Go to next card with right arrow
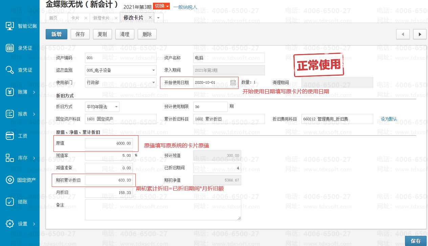Image resolution: width=428 pixels, height=246 pixels. coord(420,34)
